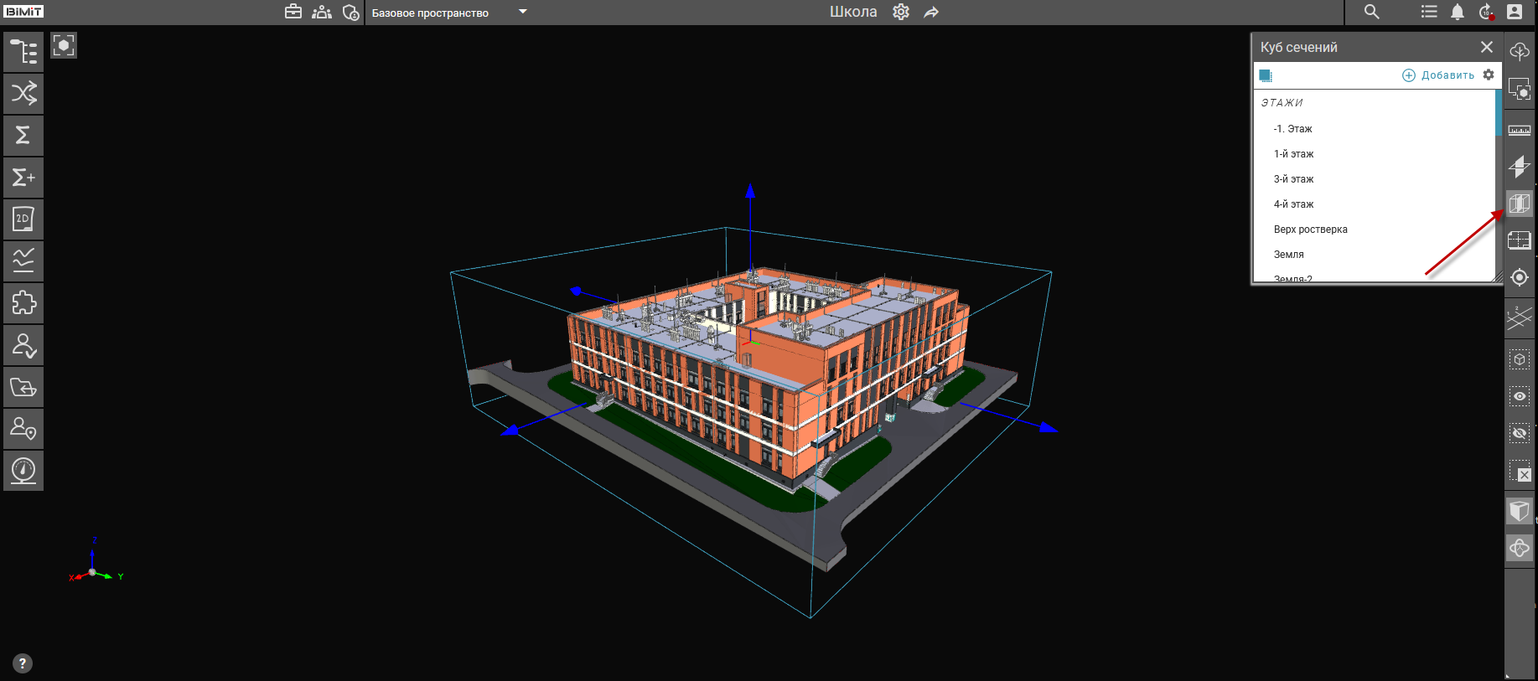
Task: Open the user account menu
Action: tap(1515, 12)
